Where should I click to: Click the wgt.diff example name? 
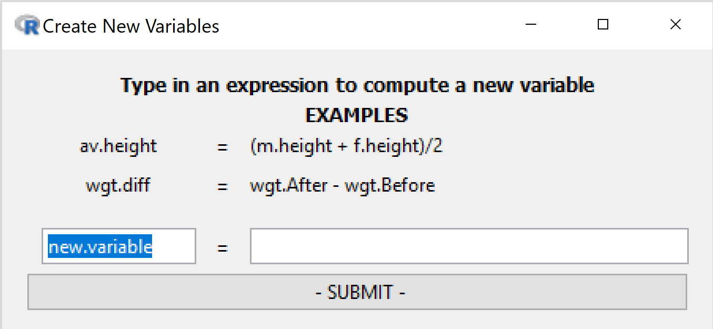tap(118, 185)
